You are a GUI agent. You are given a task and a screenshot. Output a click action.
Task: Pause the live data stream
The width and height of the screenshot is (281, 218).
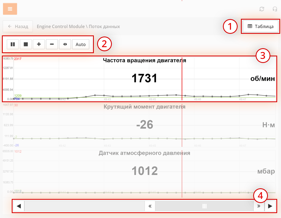[x=13, y=44]
